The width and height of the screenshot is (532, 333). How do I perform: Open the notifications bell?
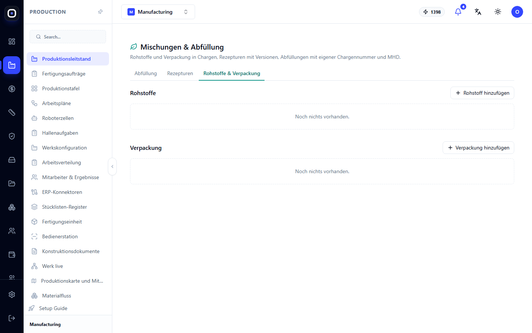pyautogui.click(x=458, y=12)
